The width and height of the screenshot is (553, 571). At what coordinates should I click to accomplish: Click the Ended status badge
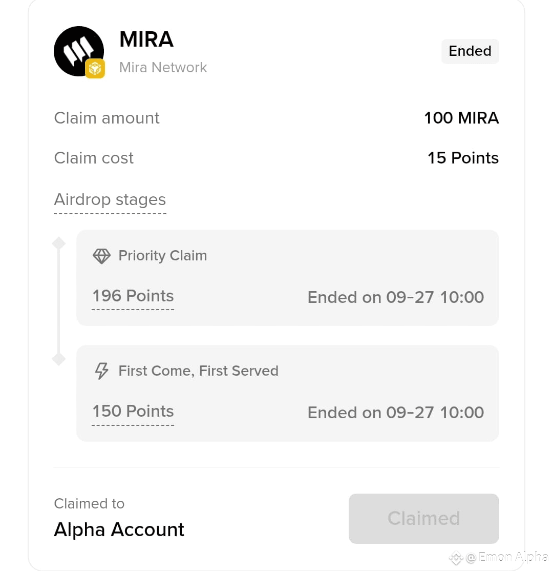[470, 51]
